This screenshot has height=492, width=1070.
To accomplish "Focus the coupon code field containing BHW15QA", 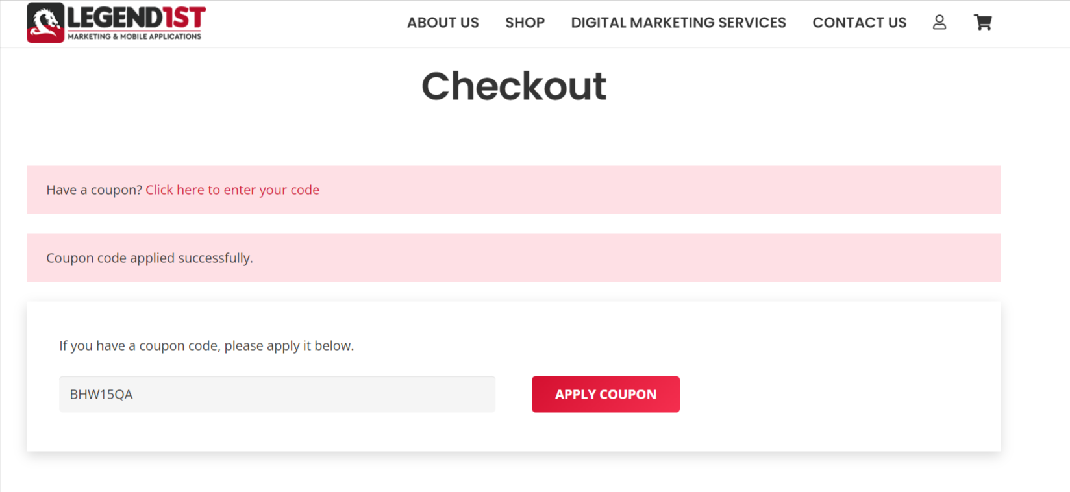I will pos(277,394).
